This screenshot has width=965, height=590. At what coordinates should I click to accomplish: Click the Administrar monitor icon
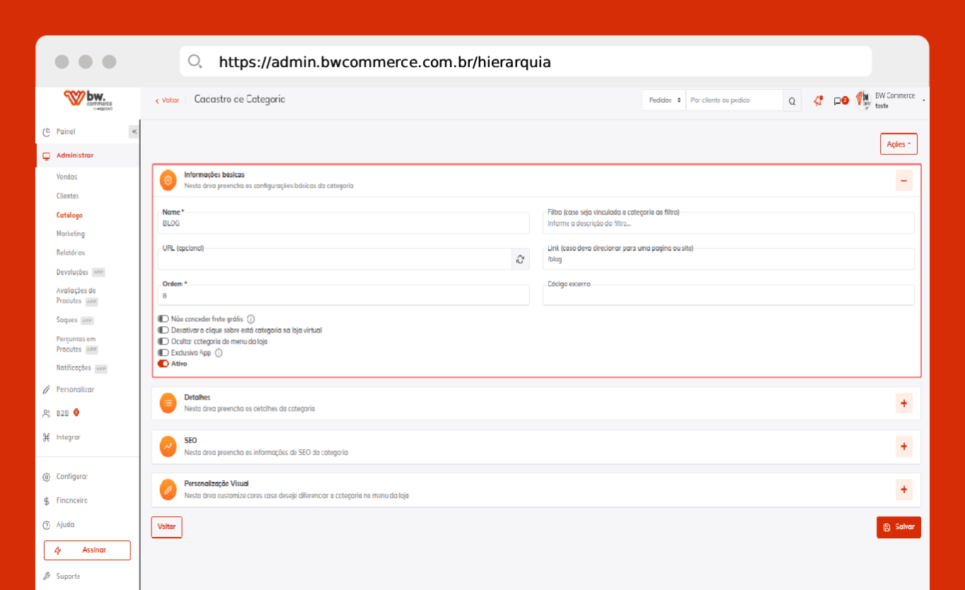47,156
